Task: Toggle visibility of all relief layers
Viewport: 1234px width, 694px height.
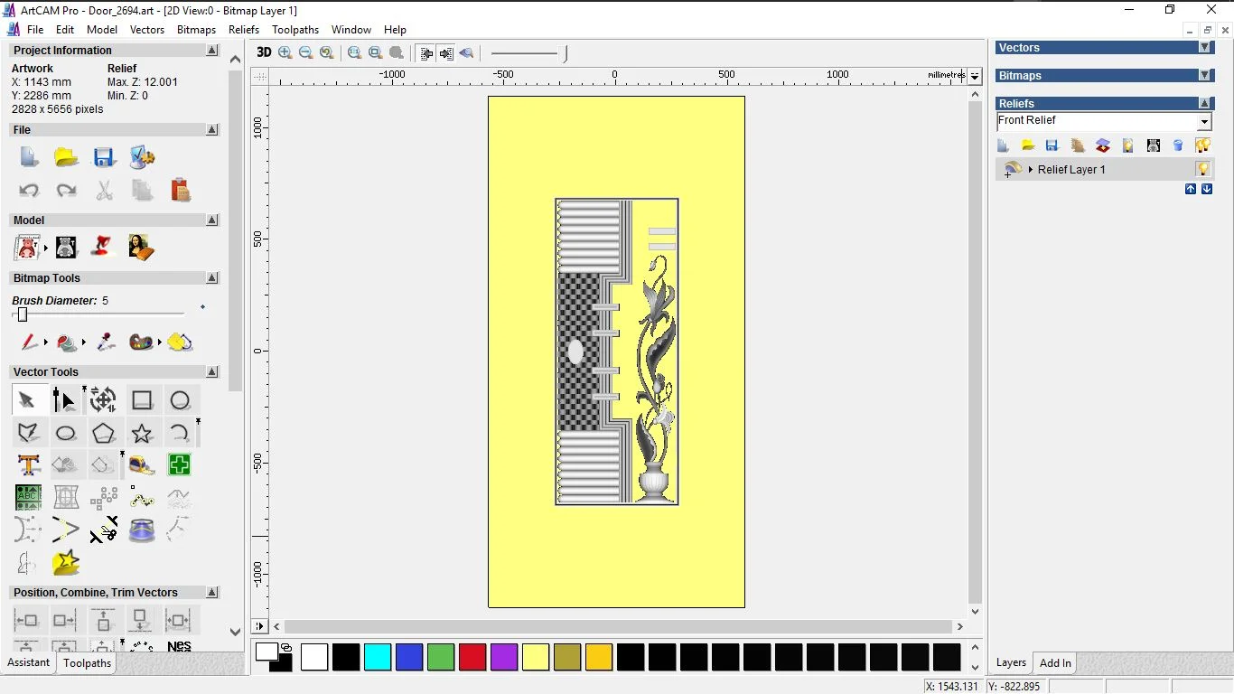Action: pos(1202,145)
